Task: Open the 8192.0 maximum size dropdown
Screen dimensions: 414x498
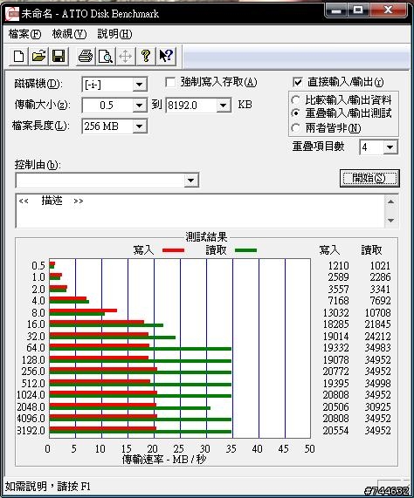Action: click(224, 106)
